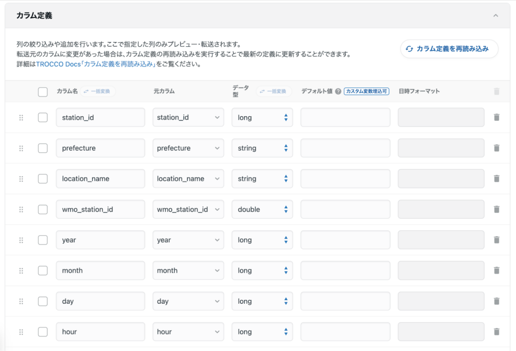Click the カラム定義を再読み込み button

[x=449, y=49]
